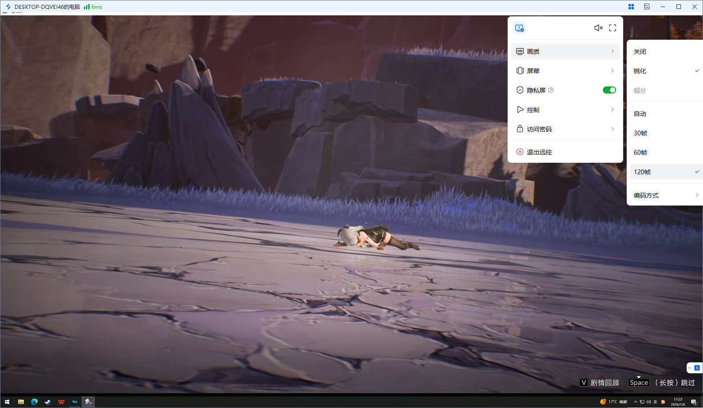Open Steam from the remote taskbar
This screenshot has height=408, width=703.
(48, 402)
